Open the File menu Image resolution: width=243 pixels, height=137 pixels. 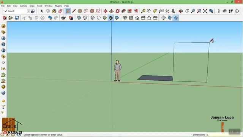coord(3,6)
